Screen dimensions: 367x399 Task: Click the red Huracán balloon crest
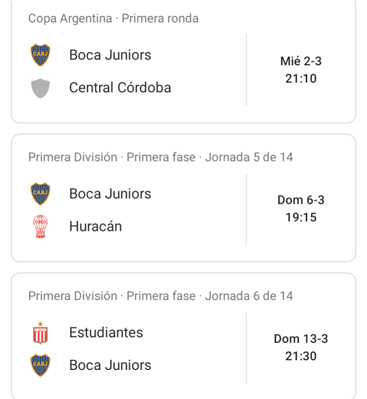[40, 226]
